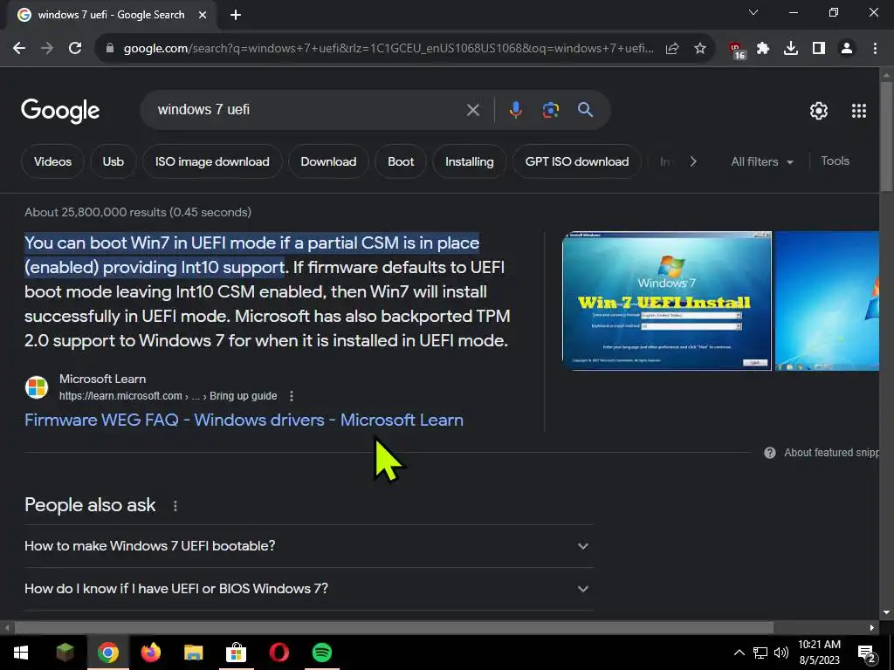The width and height of the screenshot is (894, 670).
Task: Select the Boot filter chip
Action: (401, 161)
